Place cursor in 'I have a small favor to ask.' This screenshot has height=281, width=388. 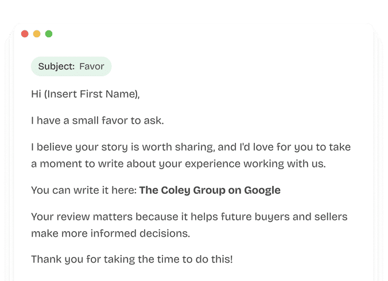(98, 120)
